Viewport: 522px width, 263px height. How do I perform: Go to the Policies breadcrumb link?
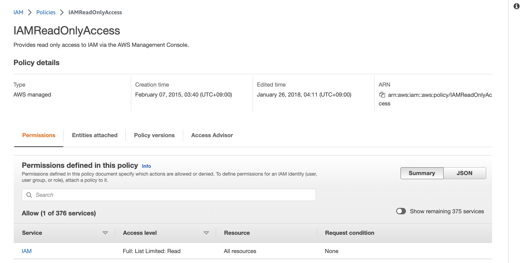46,12
